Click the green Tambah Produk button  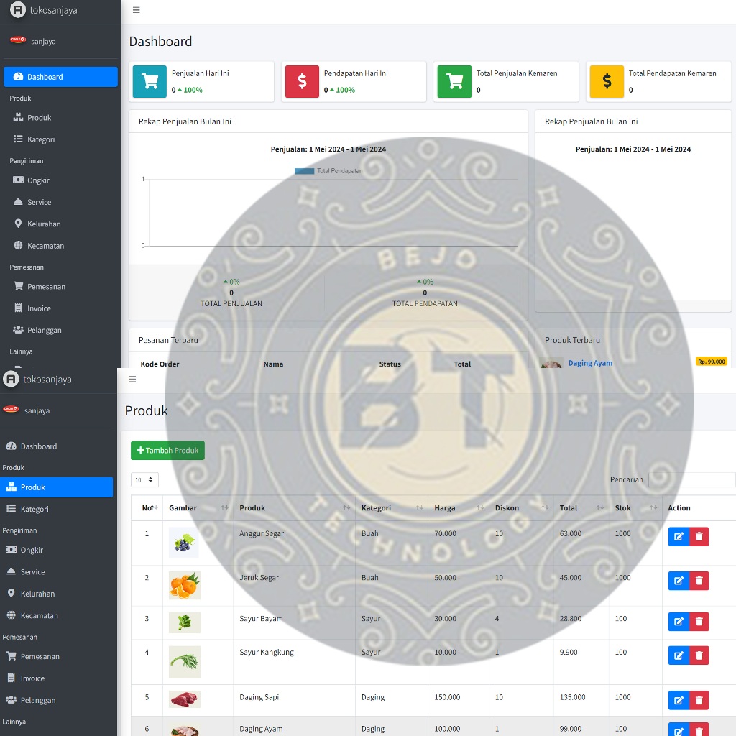pos(167,450)
